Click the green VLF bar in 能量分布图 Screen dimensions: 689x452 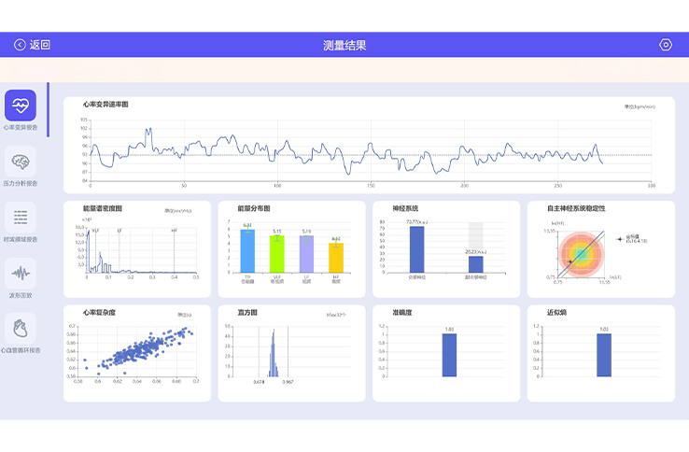[x=277, y=254]
